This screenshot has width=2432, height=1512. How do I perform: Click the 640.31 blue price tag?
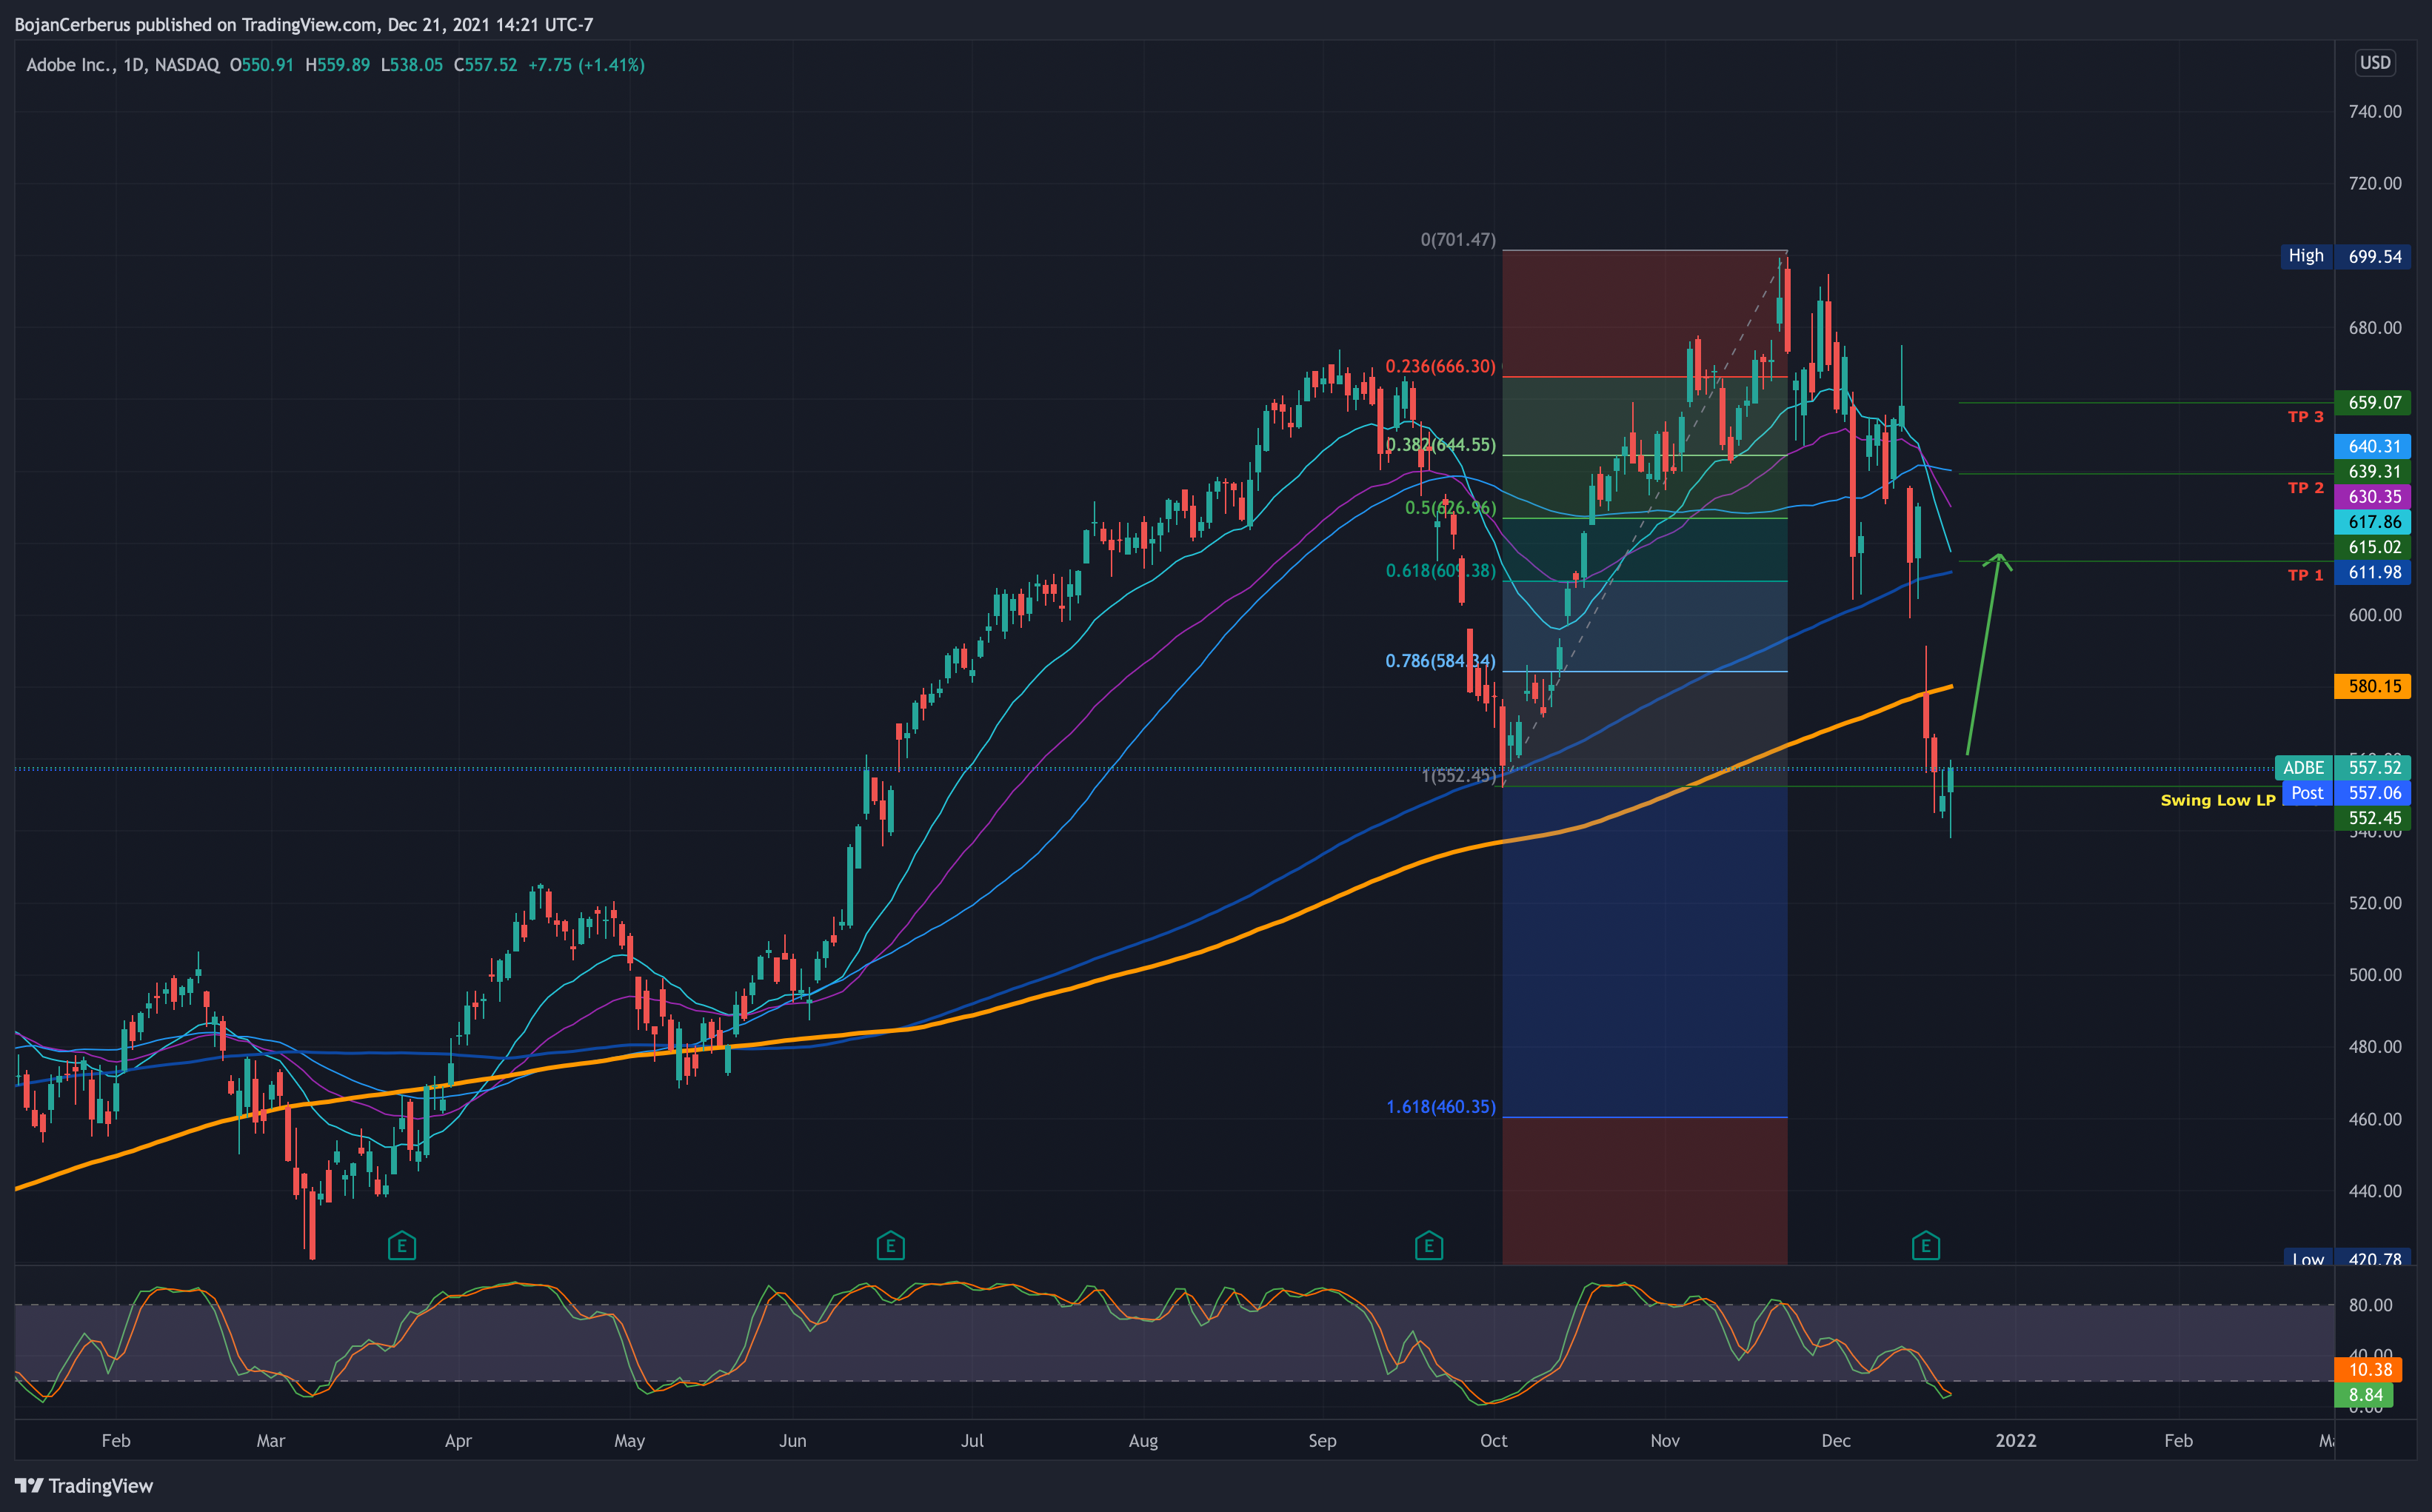[2373, 446]
